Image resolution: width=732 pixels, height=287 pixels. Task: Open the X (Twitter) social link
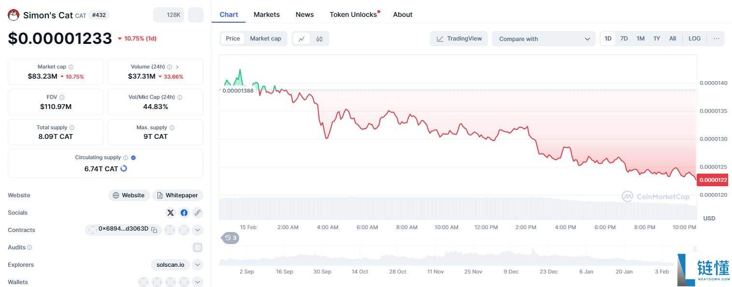(171, 213)
